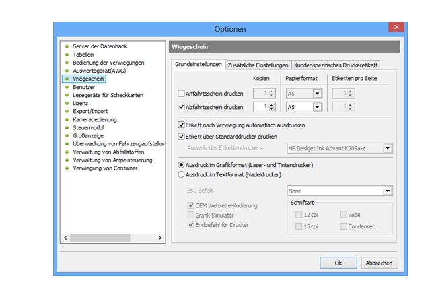Click the sidebar horizontal scrollbar

(112, 238)
